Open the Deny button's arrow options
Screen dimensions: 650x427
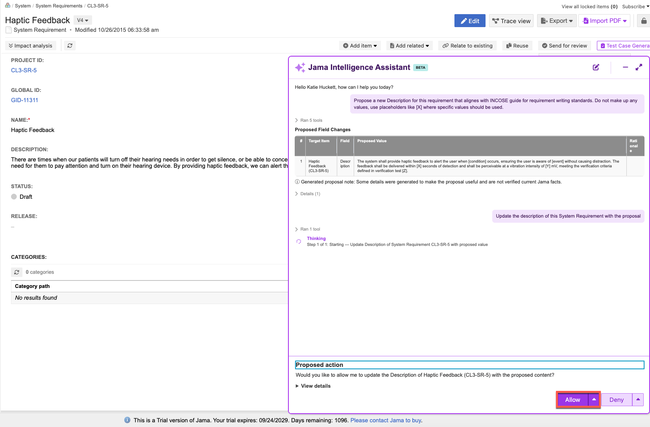[x=638, y=400]
